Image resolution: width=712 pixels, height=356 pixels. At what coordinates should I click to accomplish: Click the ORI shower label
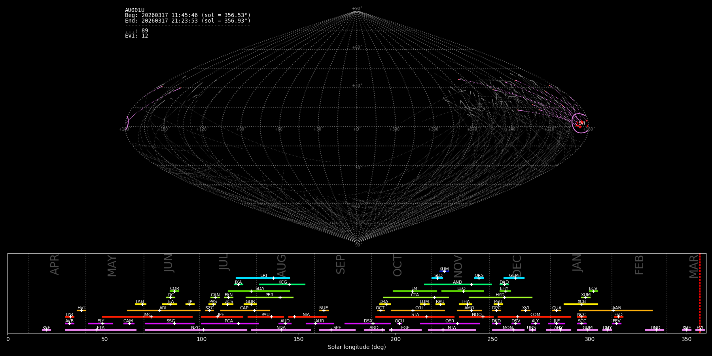point(419,308)
